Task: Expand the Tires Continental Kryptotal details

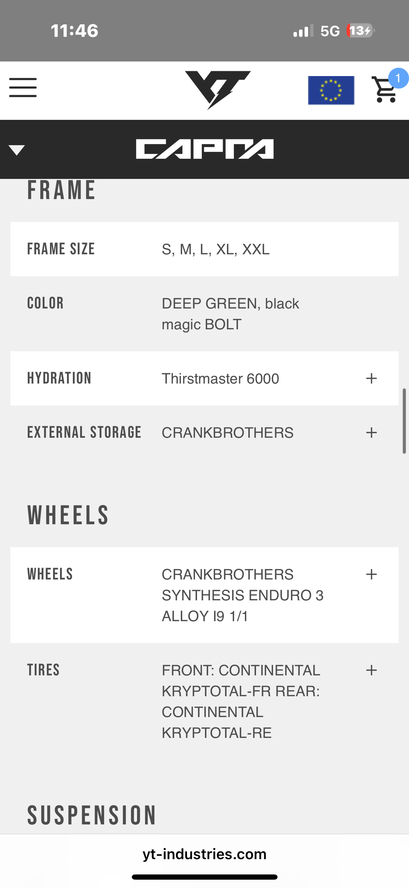Action: [x=371, y=670]
